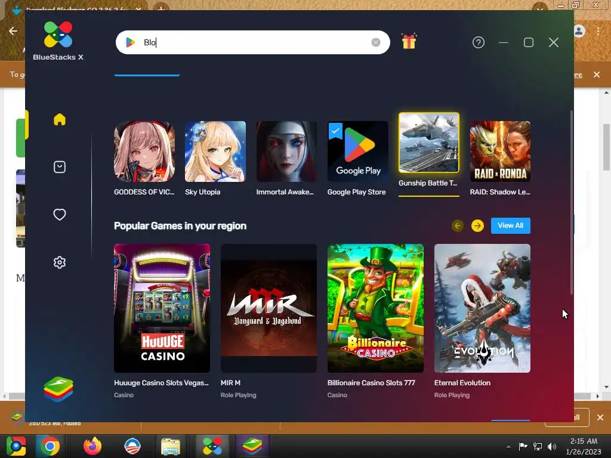Image resolution: width=611 pixels, height=458 pixels.
Task: Open Immortal Awakening game tile
Action: pos(286,158)
